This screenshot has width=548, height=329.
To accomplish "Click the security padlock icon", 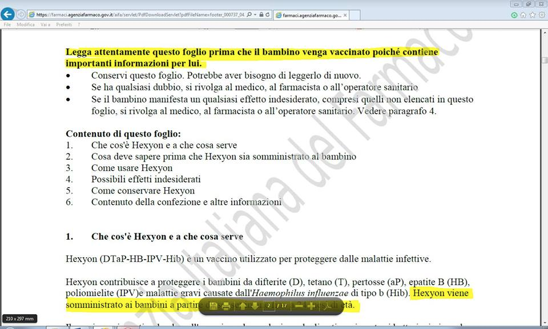I will point(261,15).
